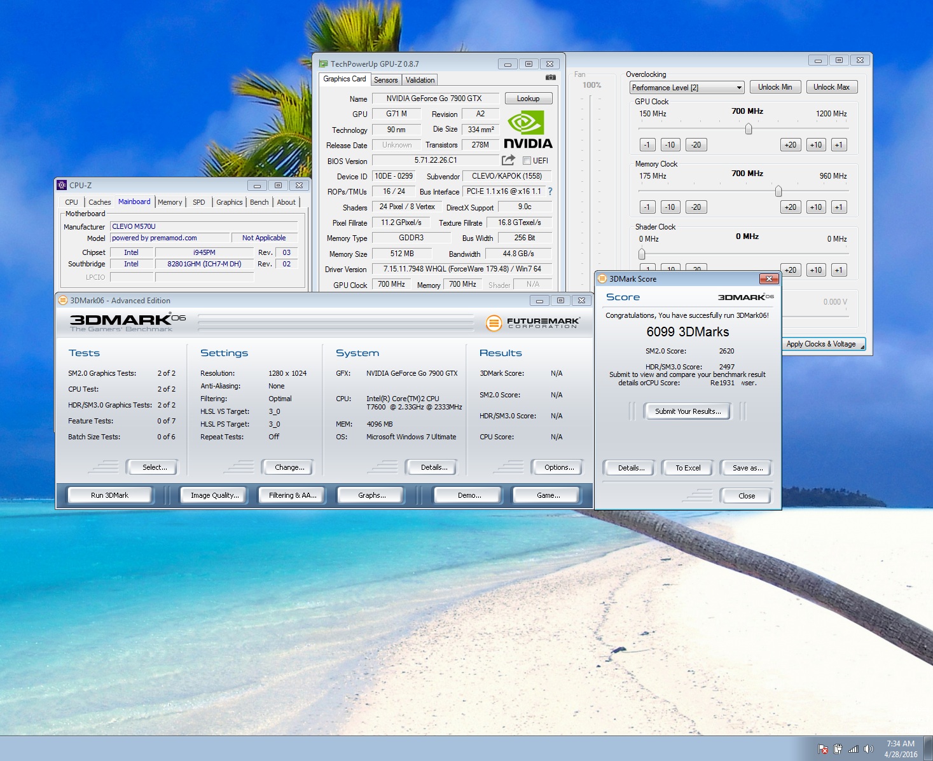Screen dimensions: 933x761
Task: Click the 3DMark Score dialog title icon
Action: (602, 278)
